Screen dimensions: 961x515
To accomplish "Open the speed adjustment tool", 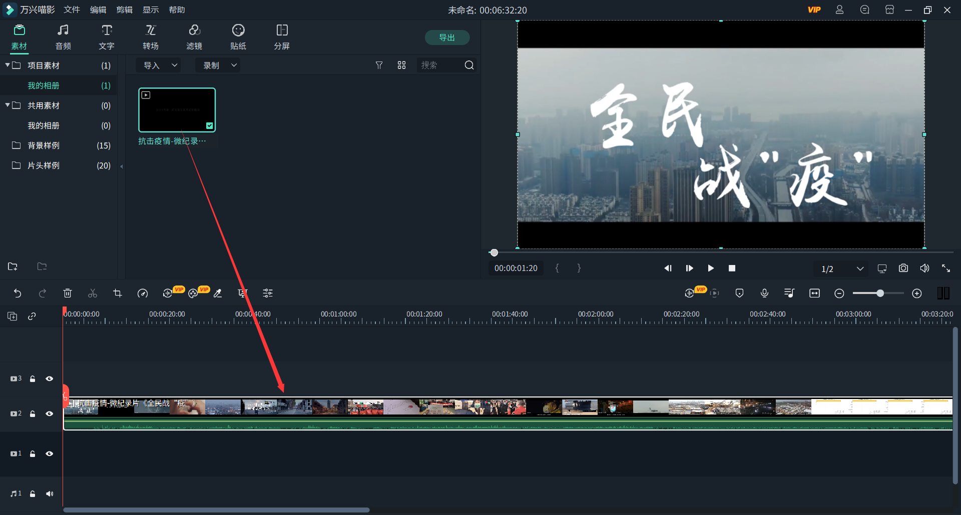I will (143, 293).
